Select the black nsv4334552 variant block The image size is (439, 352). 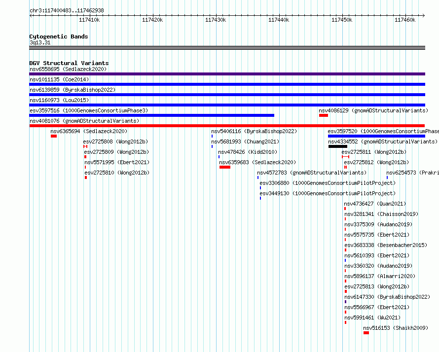(338, 146)
